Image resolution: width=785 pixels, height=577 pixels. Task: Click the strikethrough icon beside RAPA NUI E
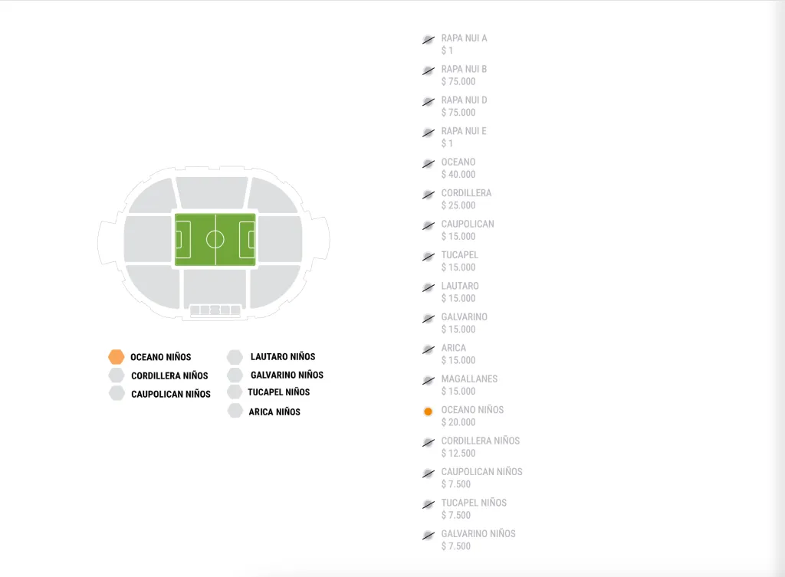(x=428, y=132)
